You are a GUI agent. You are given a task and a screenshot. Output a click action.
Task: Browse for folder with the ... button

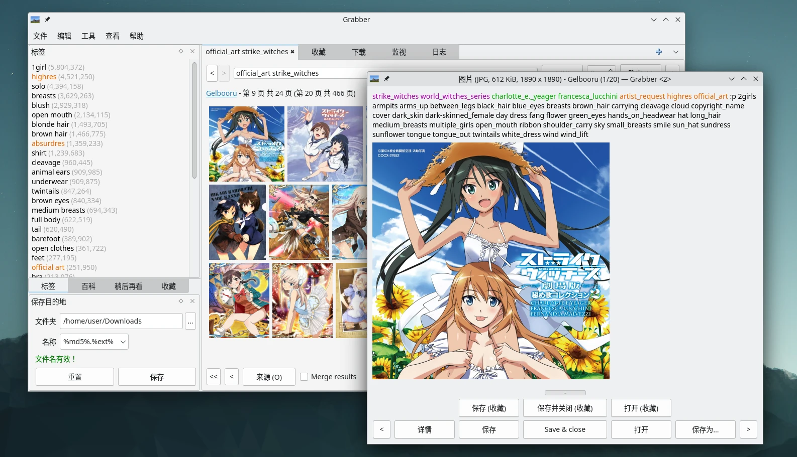pyautogui.click(x=190, y=321)
